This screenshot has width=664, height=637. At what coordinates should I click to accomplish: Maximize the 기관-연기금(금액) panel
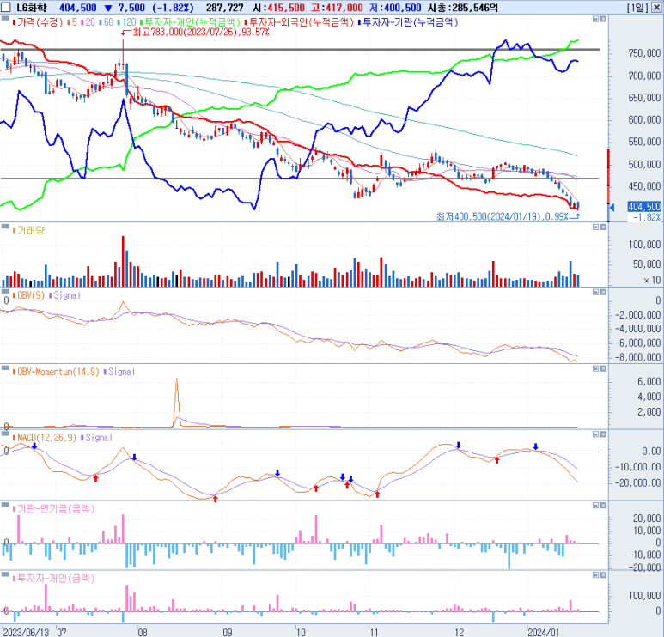pyautogui.click(x=596, y=506)
